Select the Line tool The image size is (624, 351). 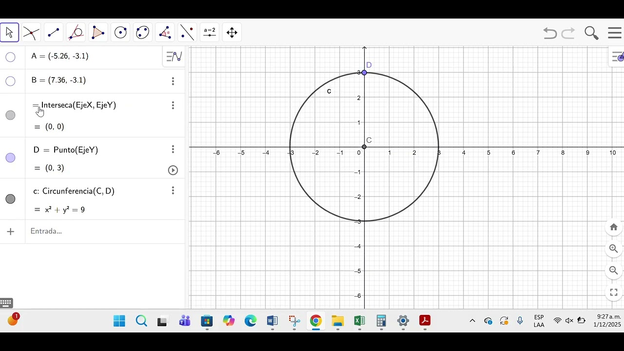[54, 33]
